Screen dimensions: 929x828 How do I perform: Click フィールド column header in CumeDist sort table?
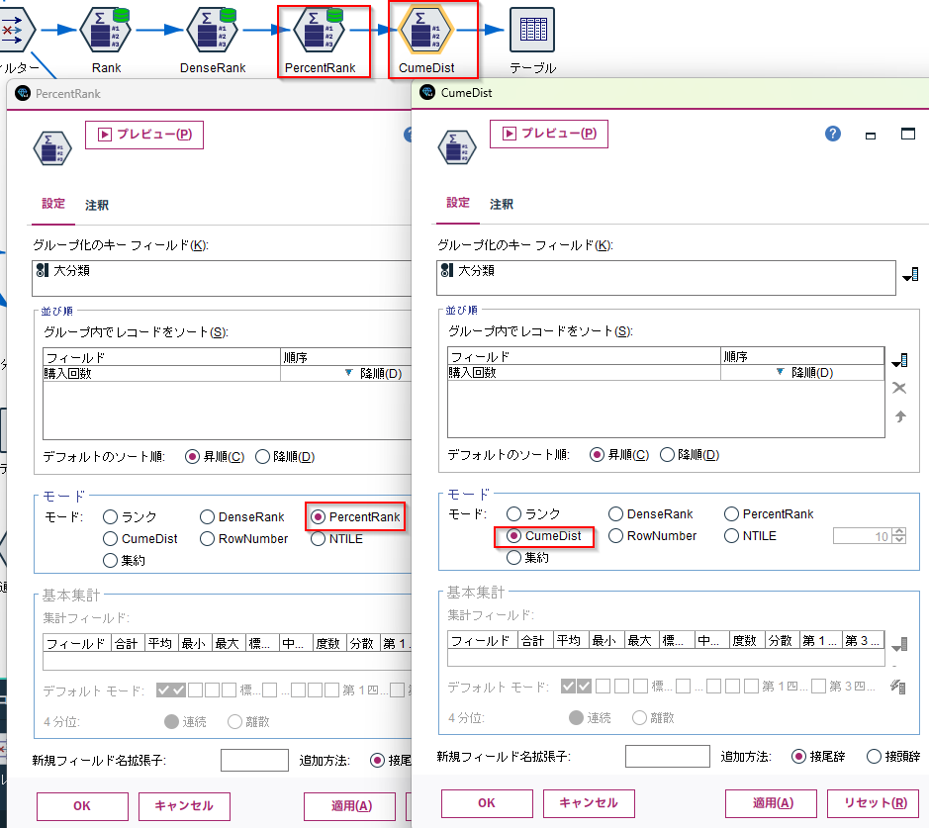(584, 356)
